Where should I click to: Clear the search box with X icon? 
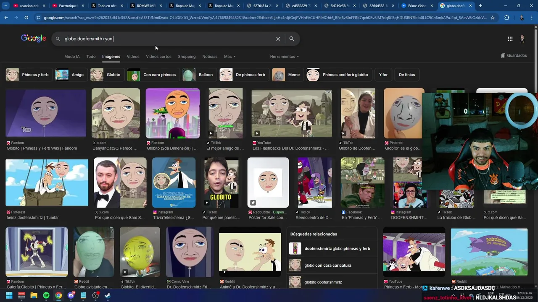(278, 39)
